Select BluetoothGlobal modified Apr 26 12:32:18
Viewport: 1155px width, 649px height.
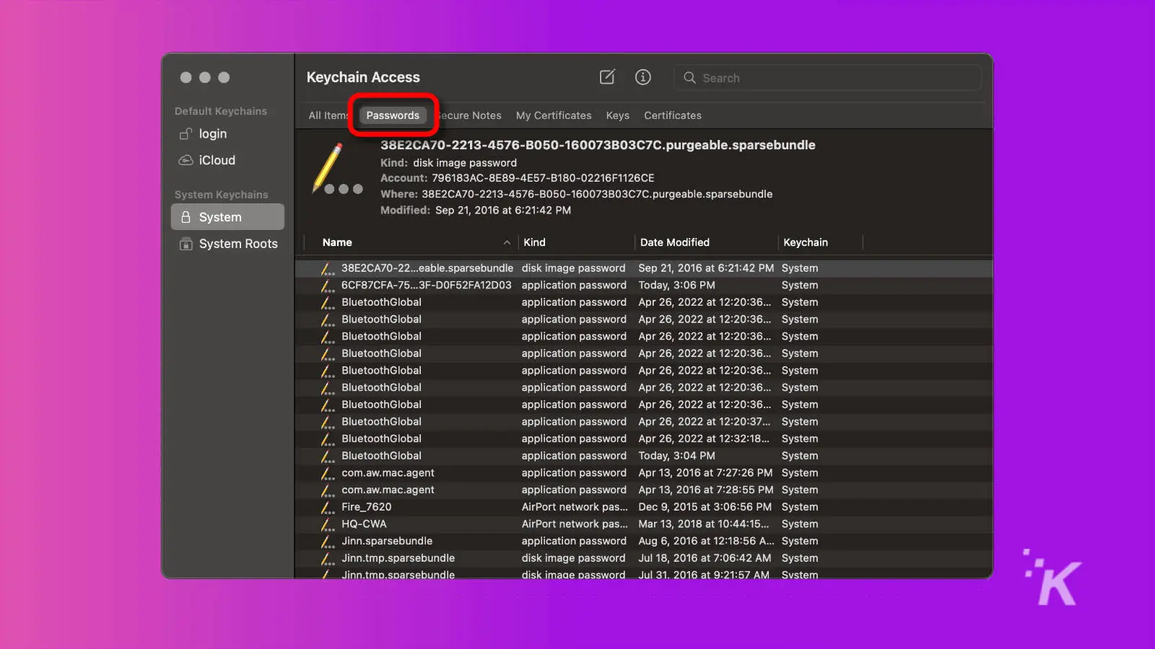coord(644,439)
